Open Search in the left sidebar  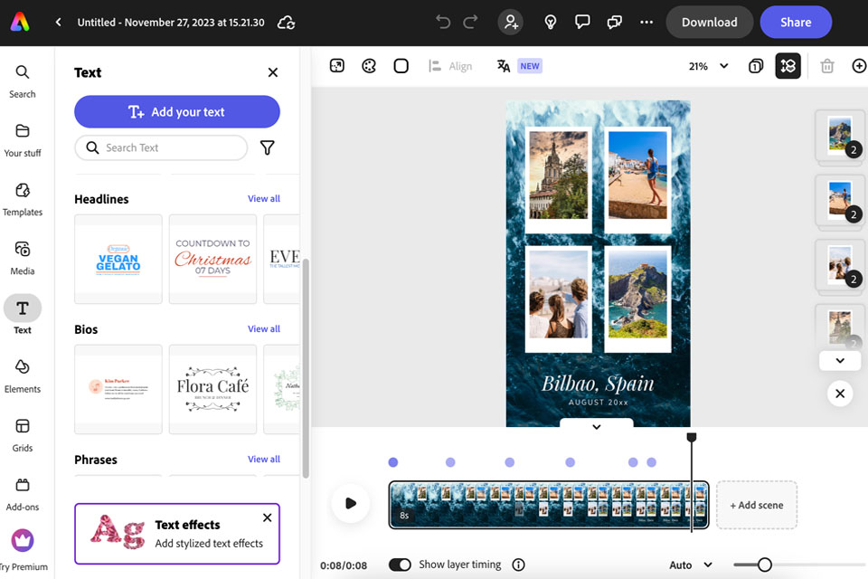point(22,81)
